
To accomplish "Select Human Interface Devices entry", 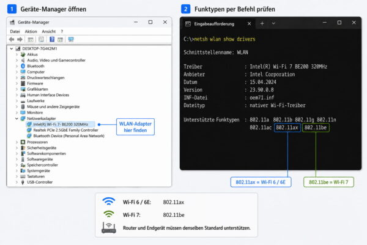I will (48, 95).
